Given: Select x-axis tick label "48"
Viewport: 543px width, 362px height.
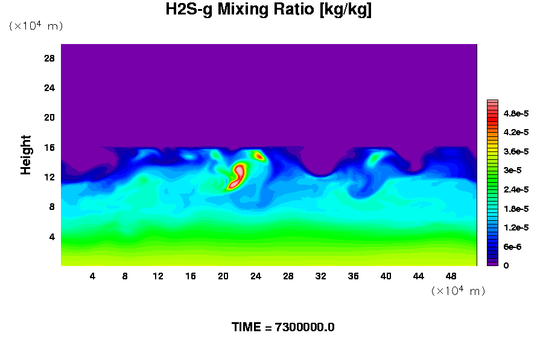Looking at the screenshot, I should pyautogui.click(x=451, y=276).
